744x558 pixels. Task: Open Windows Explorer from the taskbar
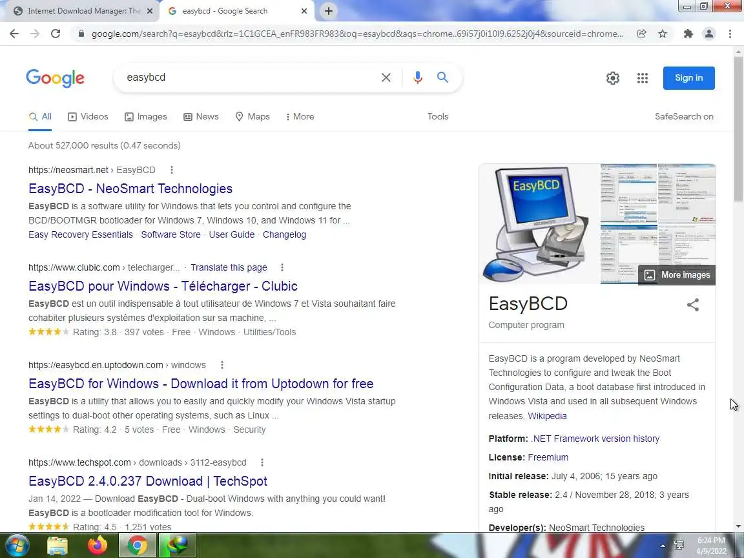coord(58,546)
